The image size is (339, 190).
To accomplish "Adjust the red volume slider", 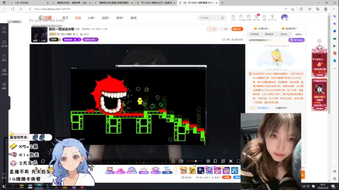I will 195,161.
